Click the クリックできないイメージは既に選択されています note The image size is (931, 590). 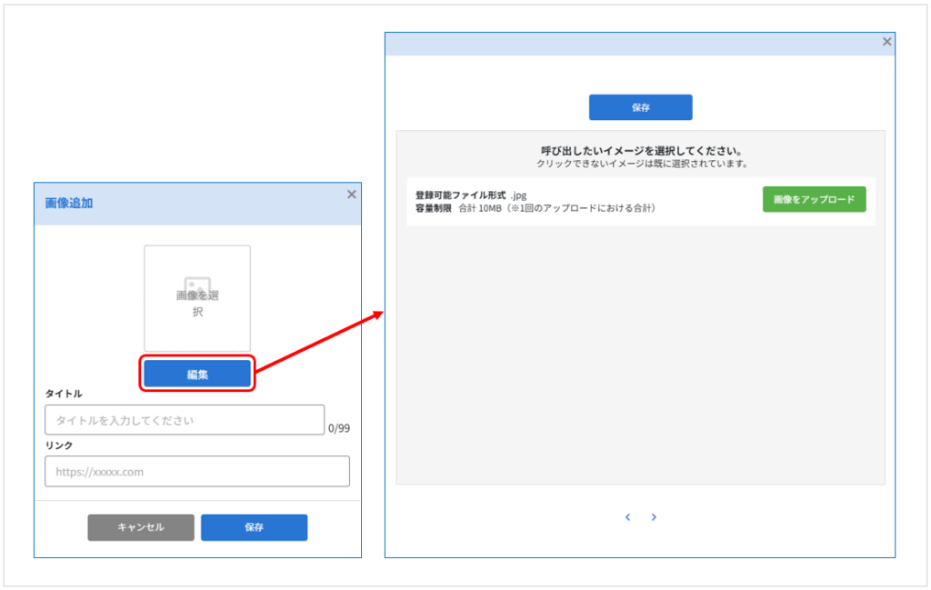point(641,164)
